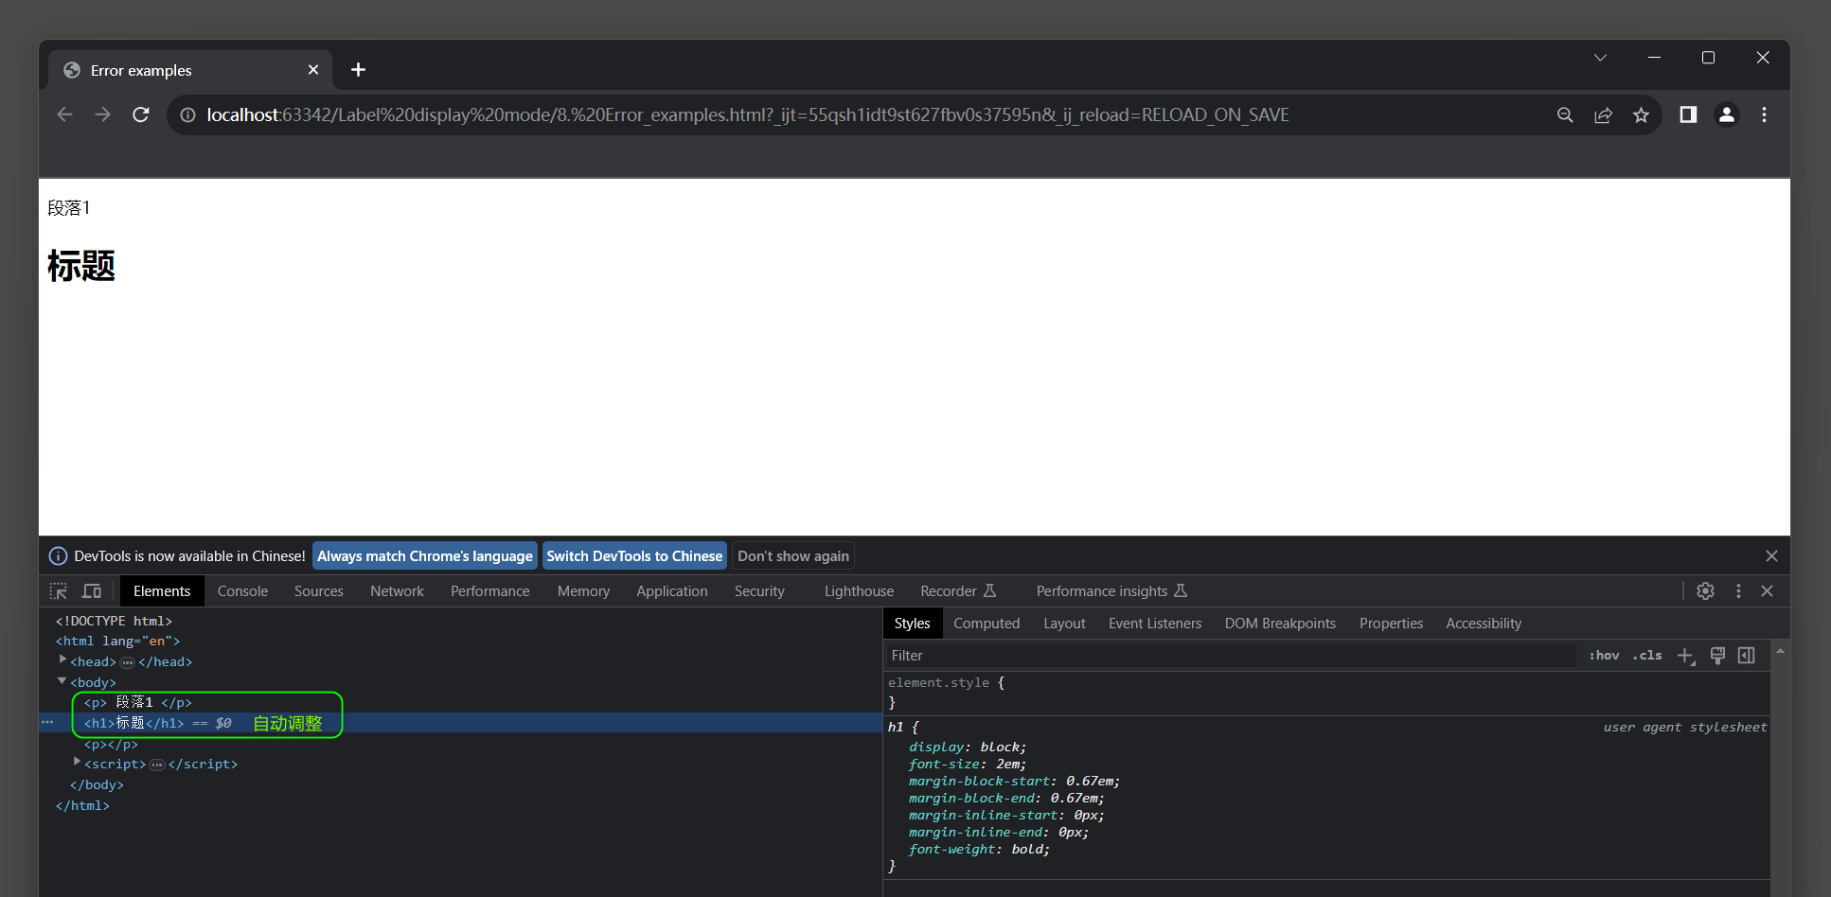Click the styles Filter field
1831x897 pixels.
1231,656
